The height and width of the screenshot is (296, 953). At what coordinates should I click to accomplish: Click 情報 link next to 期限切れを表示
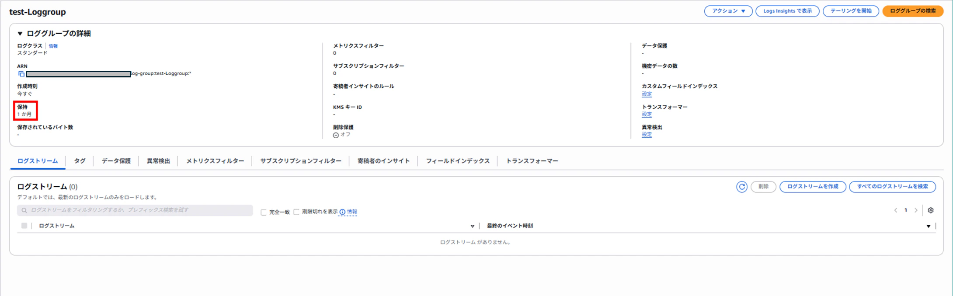tap(352, 212)
